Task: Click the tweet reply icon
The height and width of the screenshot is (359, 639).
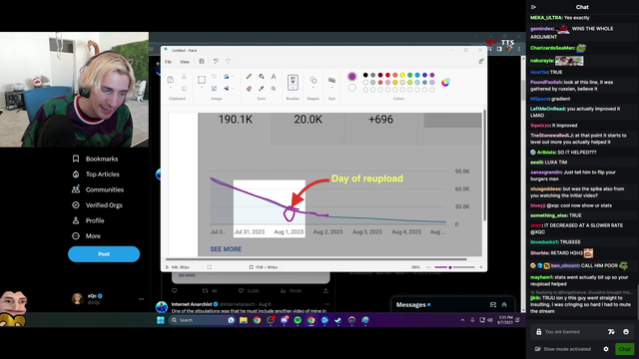Action: [175, 290]
